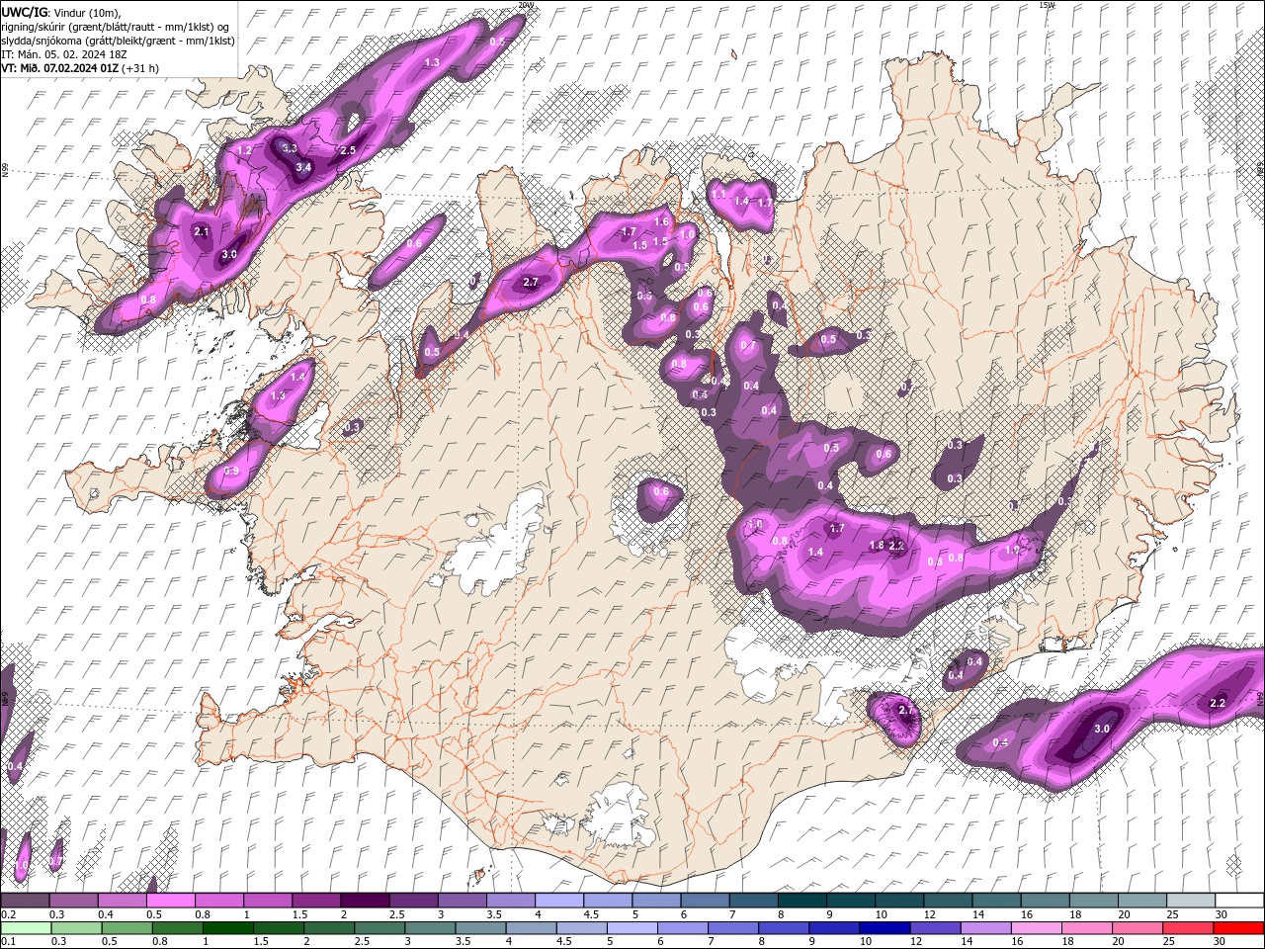Click the '1.8' value in central snow band
The image size is (1265, 949).
(x=876, y=547)
